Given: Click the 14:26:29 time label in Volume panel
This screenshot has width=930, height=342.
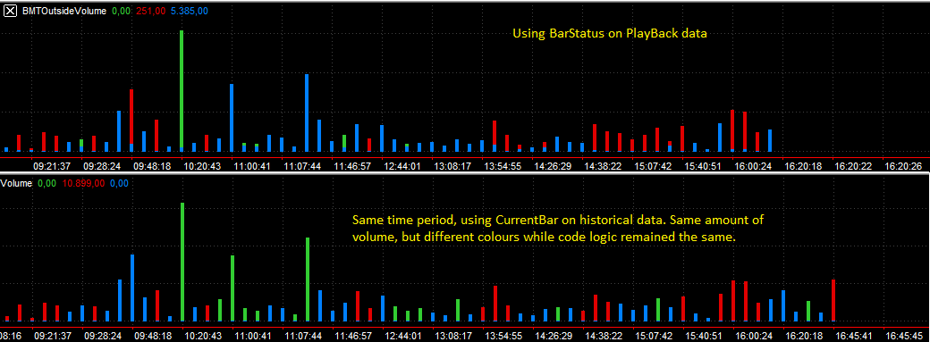Looking at the screenshot, I should click(553, 336).
